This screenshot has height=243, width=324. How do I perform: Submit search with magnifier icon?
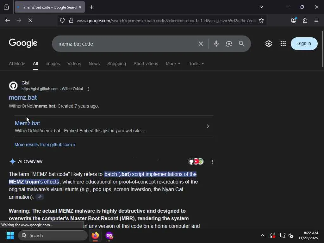(x=241, y=44)
